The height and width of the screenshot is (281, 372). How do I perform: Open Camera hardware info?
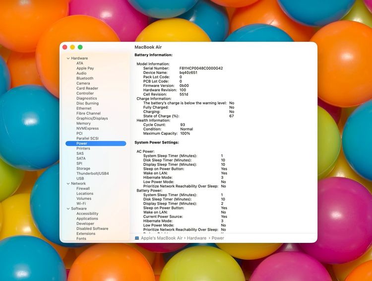pos(83,83)
